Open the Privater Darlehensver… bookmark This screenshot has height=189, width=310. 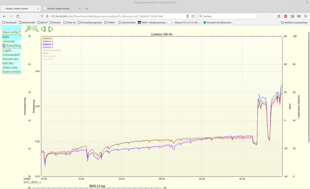coord(219,22)
